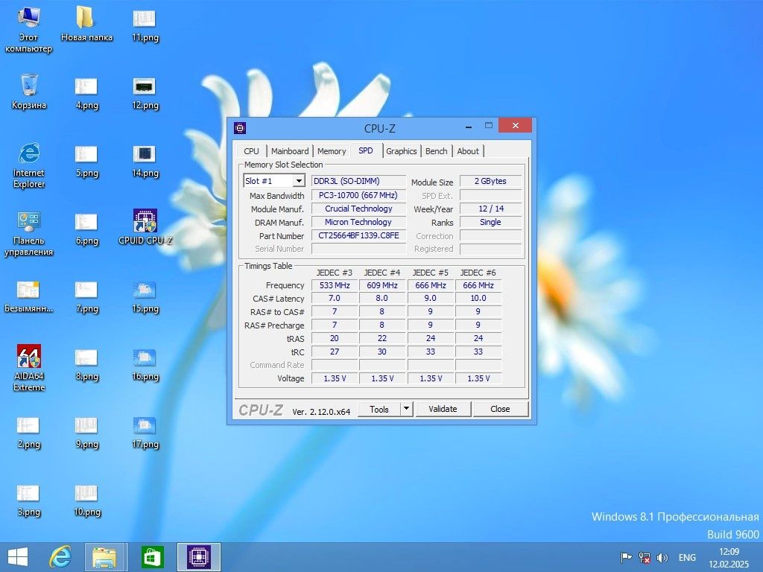Click the Tools button
Viewport: 763px width, 572px height.
coord(379,409)
